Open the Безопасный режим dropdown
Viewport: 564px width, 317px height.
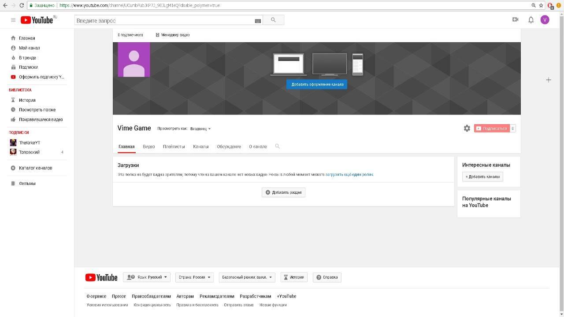pyautogui.click(x=247, y=277)
